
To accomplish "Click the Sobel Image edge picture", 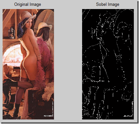I will coord(108,64).
